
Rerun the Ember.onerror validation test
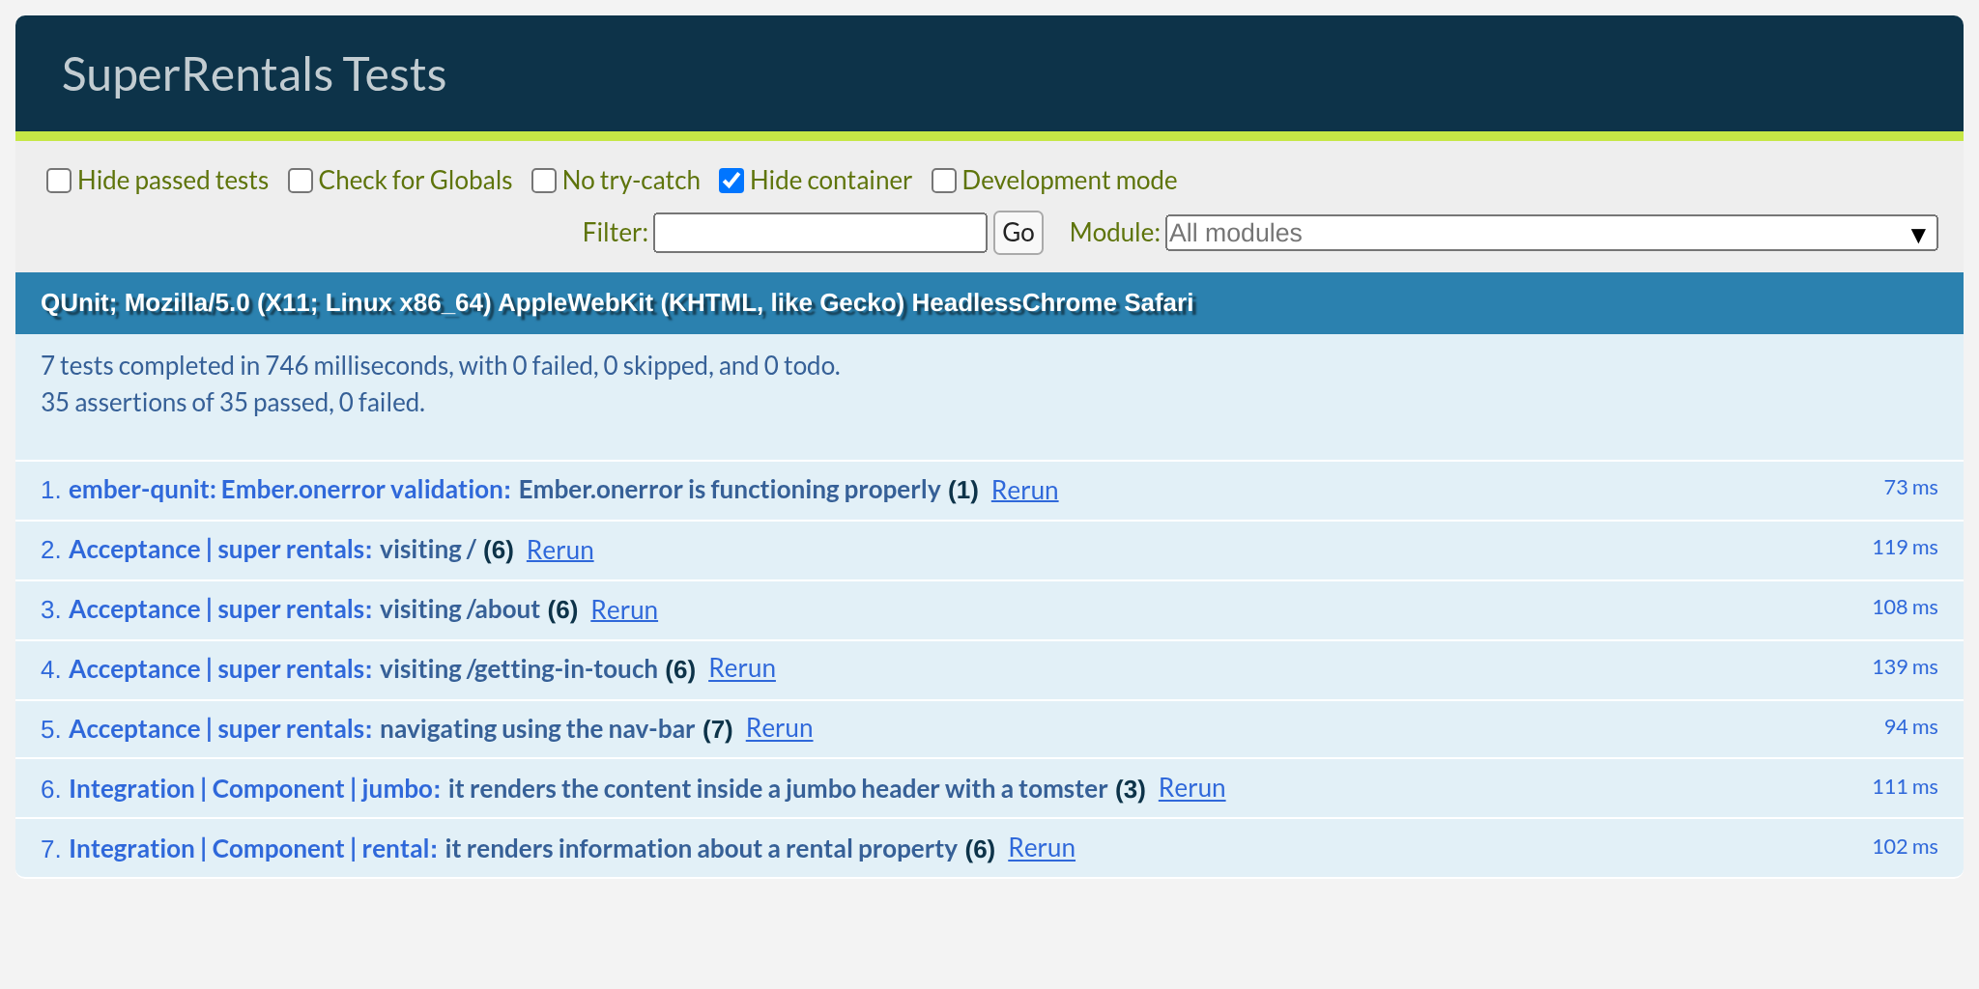coord(1024,490)
